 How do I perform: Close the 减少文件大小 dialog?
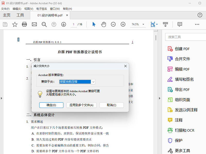pos(125,66)
